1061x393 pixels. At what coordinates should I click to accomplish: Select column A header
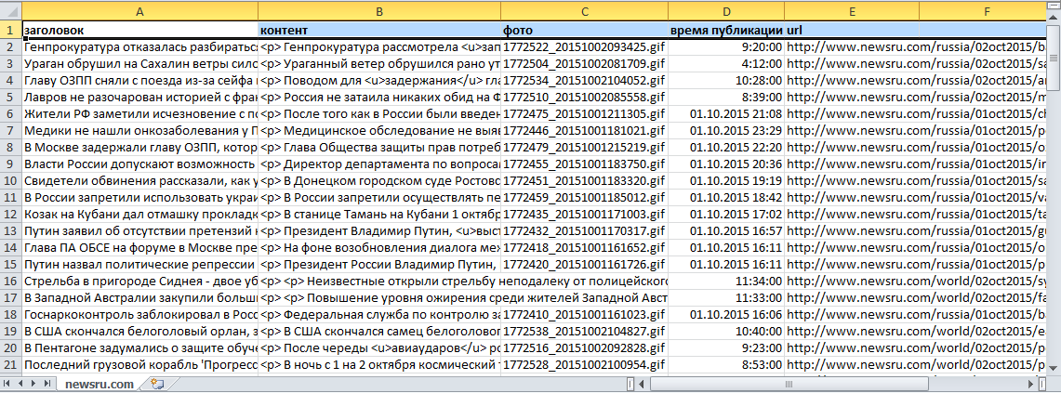coord(140,11)
